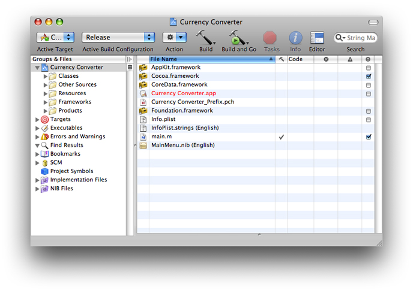This screenshot has height=291, width=413.
Task: Expand the Frameworks group
Action: 46,102
